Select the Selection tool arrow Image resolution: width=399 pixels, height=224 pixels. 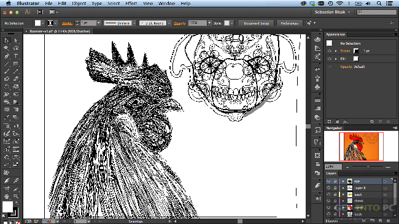click(7, 40)
